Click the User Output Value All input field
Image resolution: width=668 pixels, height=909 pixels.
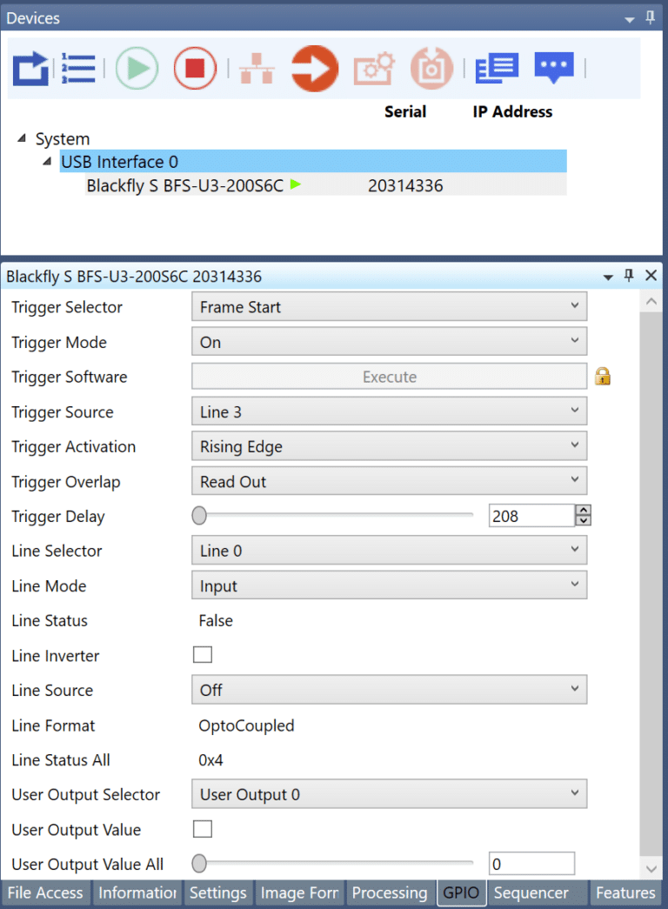[x=531, y=863]
